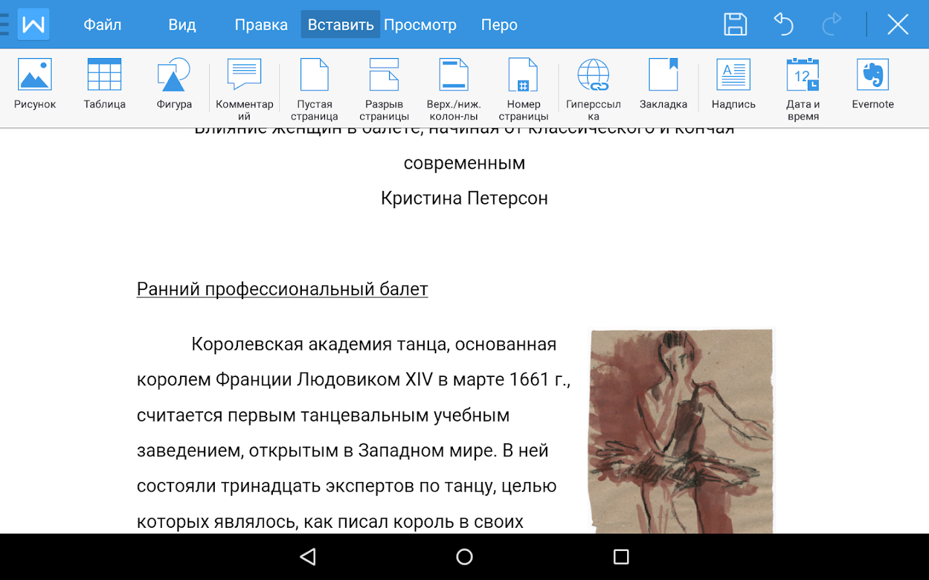Add a Номер страницы page number

pyautogui.click(x=523, y=90)
